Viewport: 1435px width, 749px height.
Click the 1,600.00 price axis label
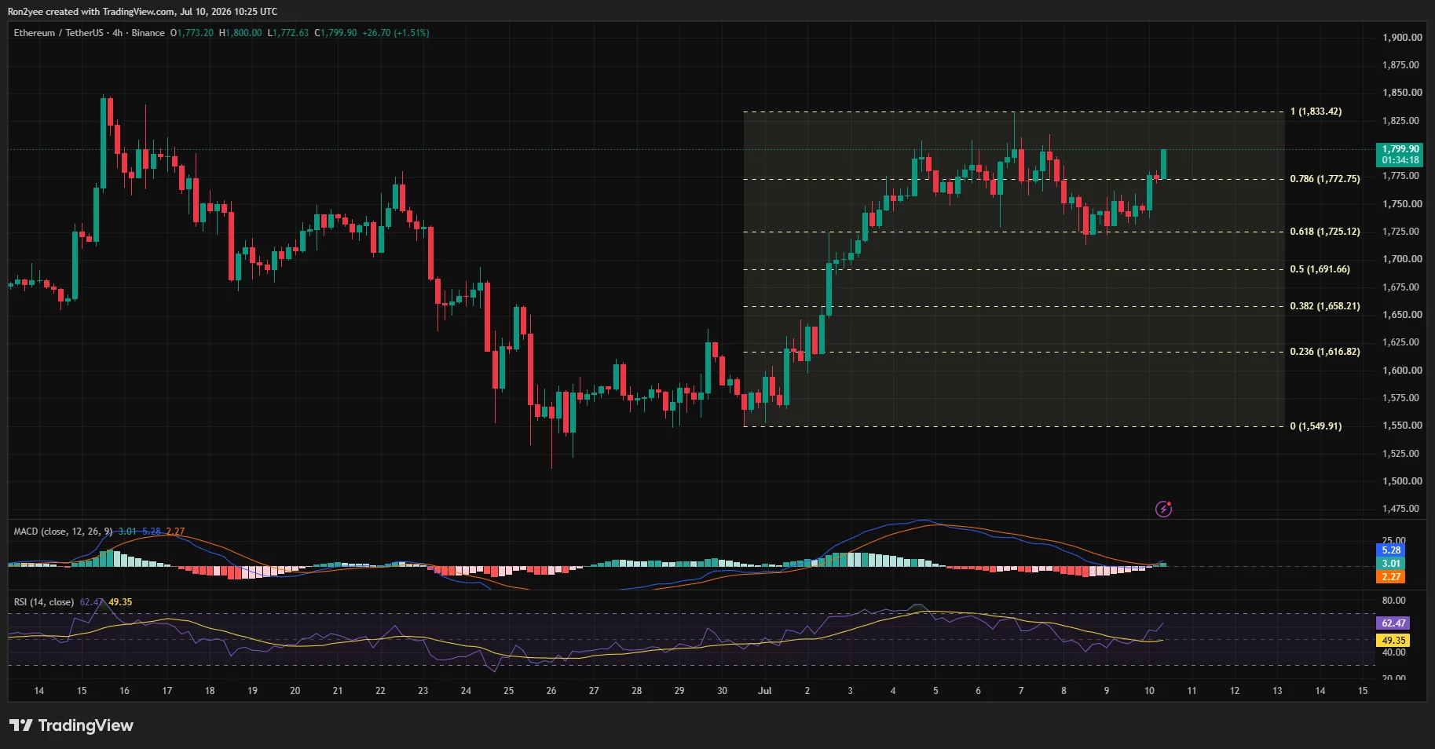pyautogui.click(x=1402, y=371)
